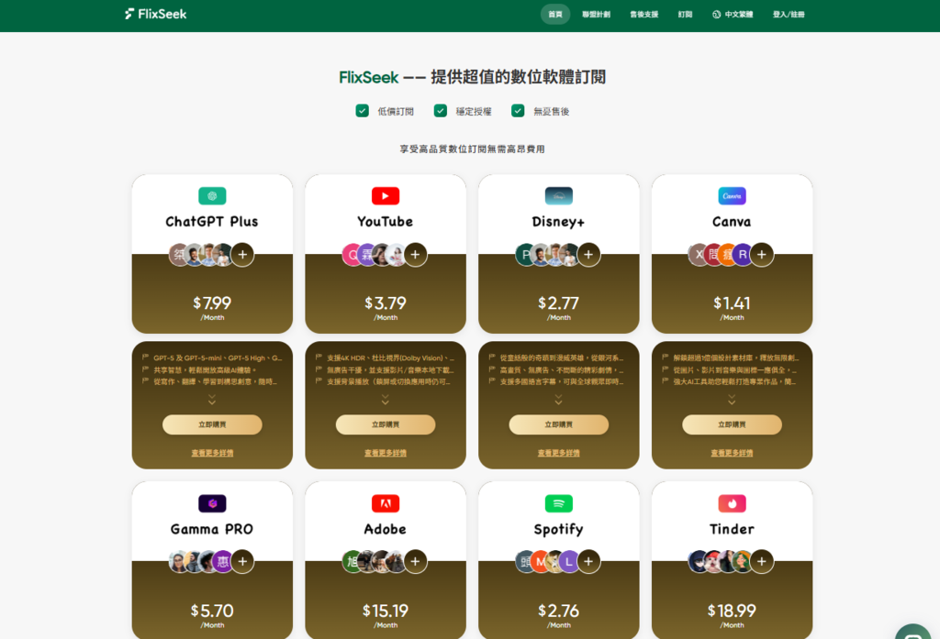Open the ChatGPT Plus app icon
940x639 pixels.
212,195
